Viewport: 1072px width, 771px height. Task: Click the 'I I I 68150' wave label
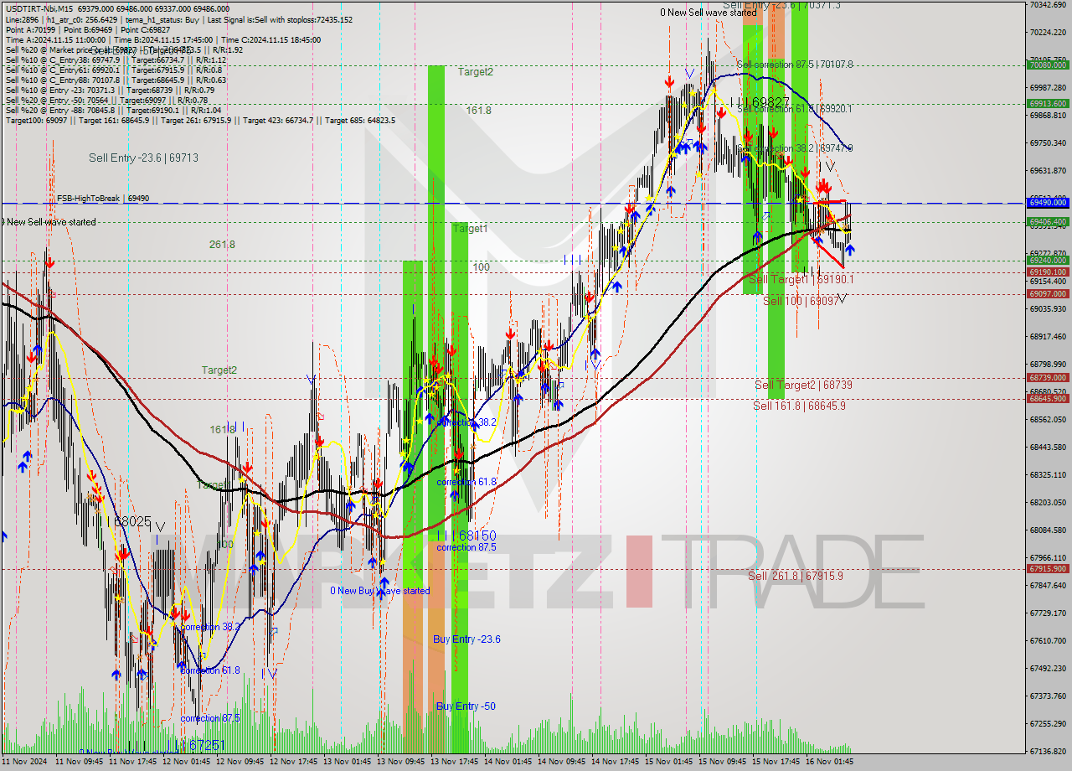click(466, 535)
